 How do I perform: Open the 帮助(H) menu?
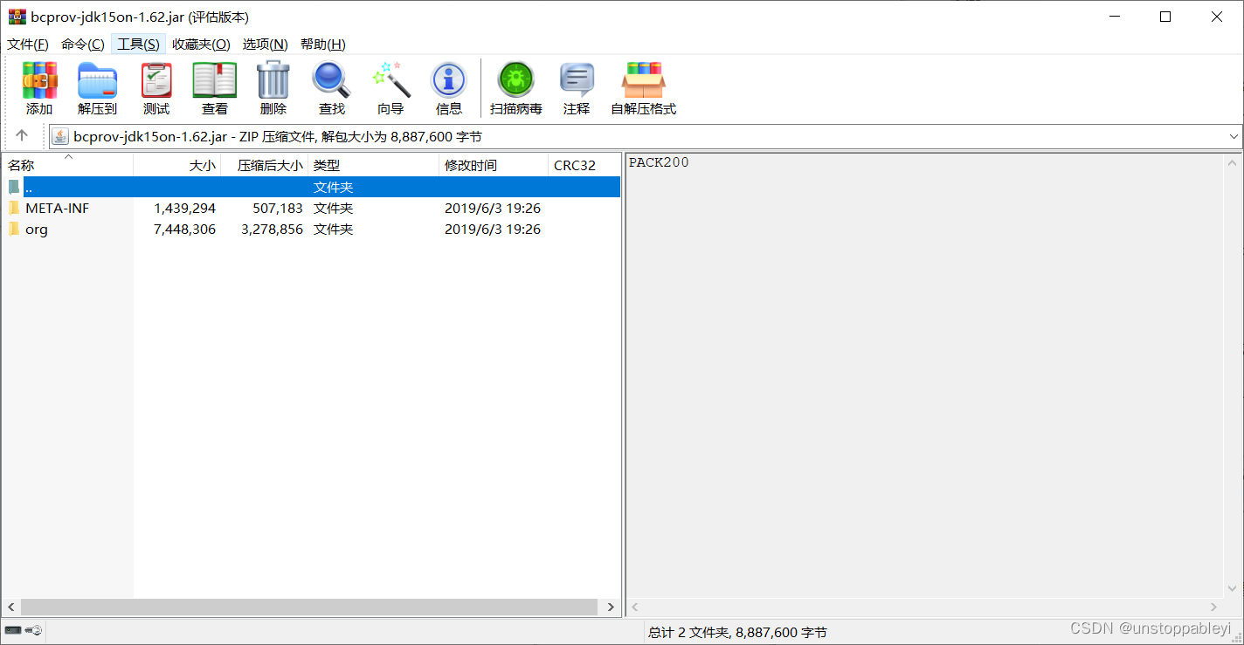click(x=323, y=45)
